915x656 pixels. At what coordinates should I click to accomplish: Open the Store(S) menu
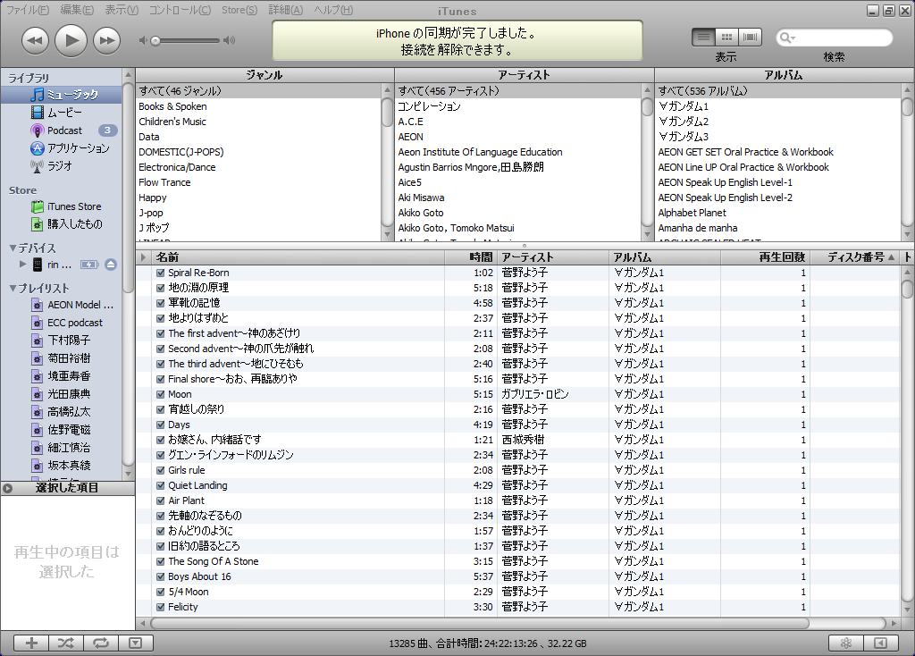239,10
